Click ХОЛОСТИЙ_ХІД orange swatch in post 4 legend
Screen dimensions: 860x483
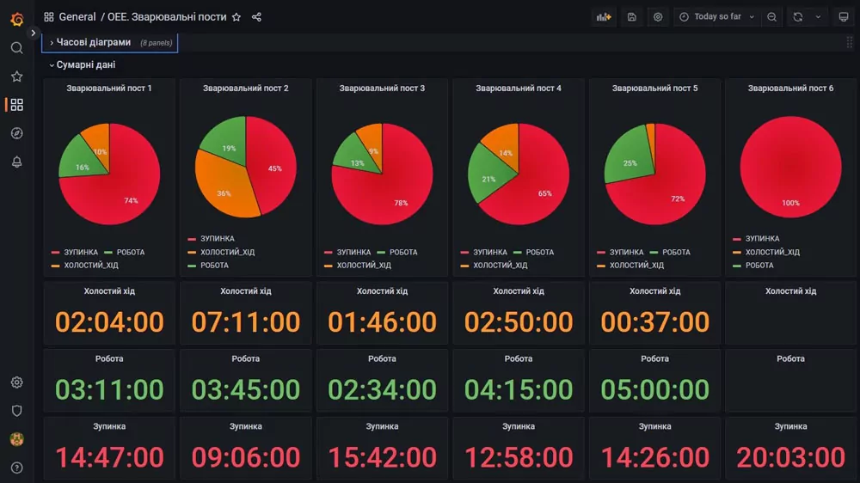point(464,266)
